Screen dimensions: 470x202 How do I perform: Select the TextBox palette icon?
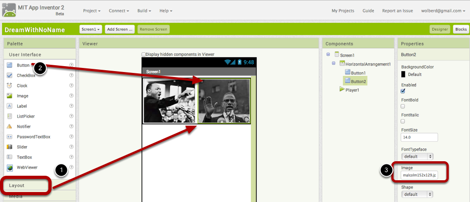(x=9, y=157)
